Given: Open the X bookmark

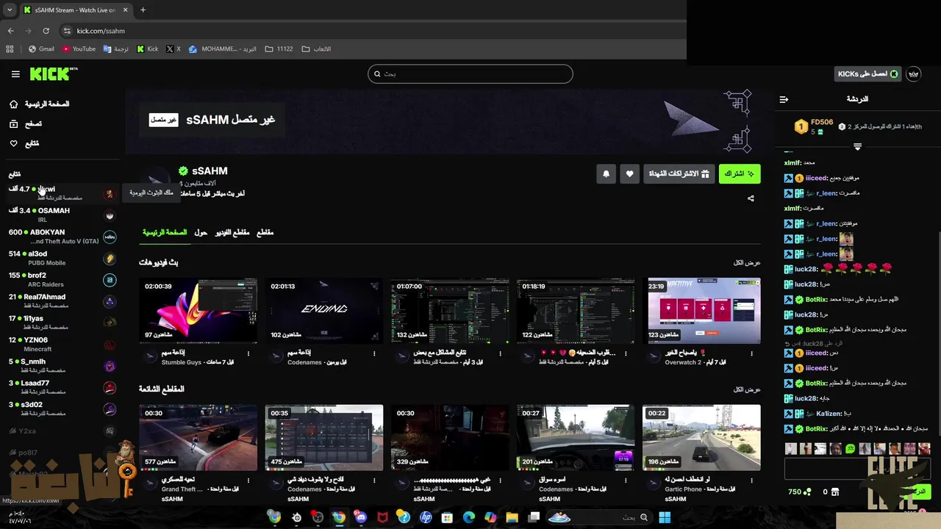Looking at the screenshot, I should pos(173,49).
